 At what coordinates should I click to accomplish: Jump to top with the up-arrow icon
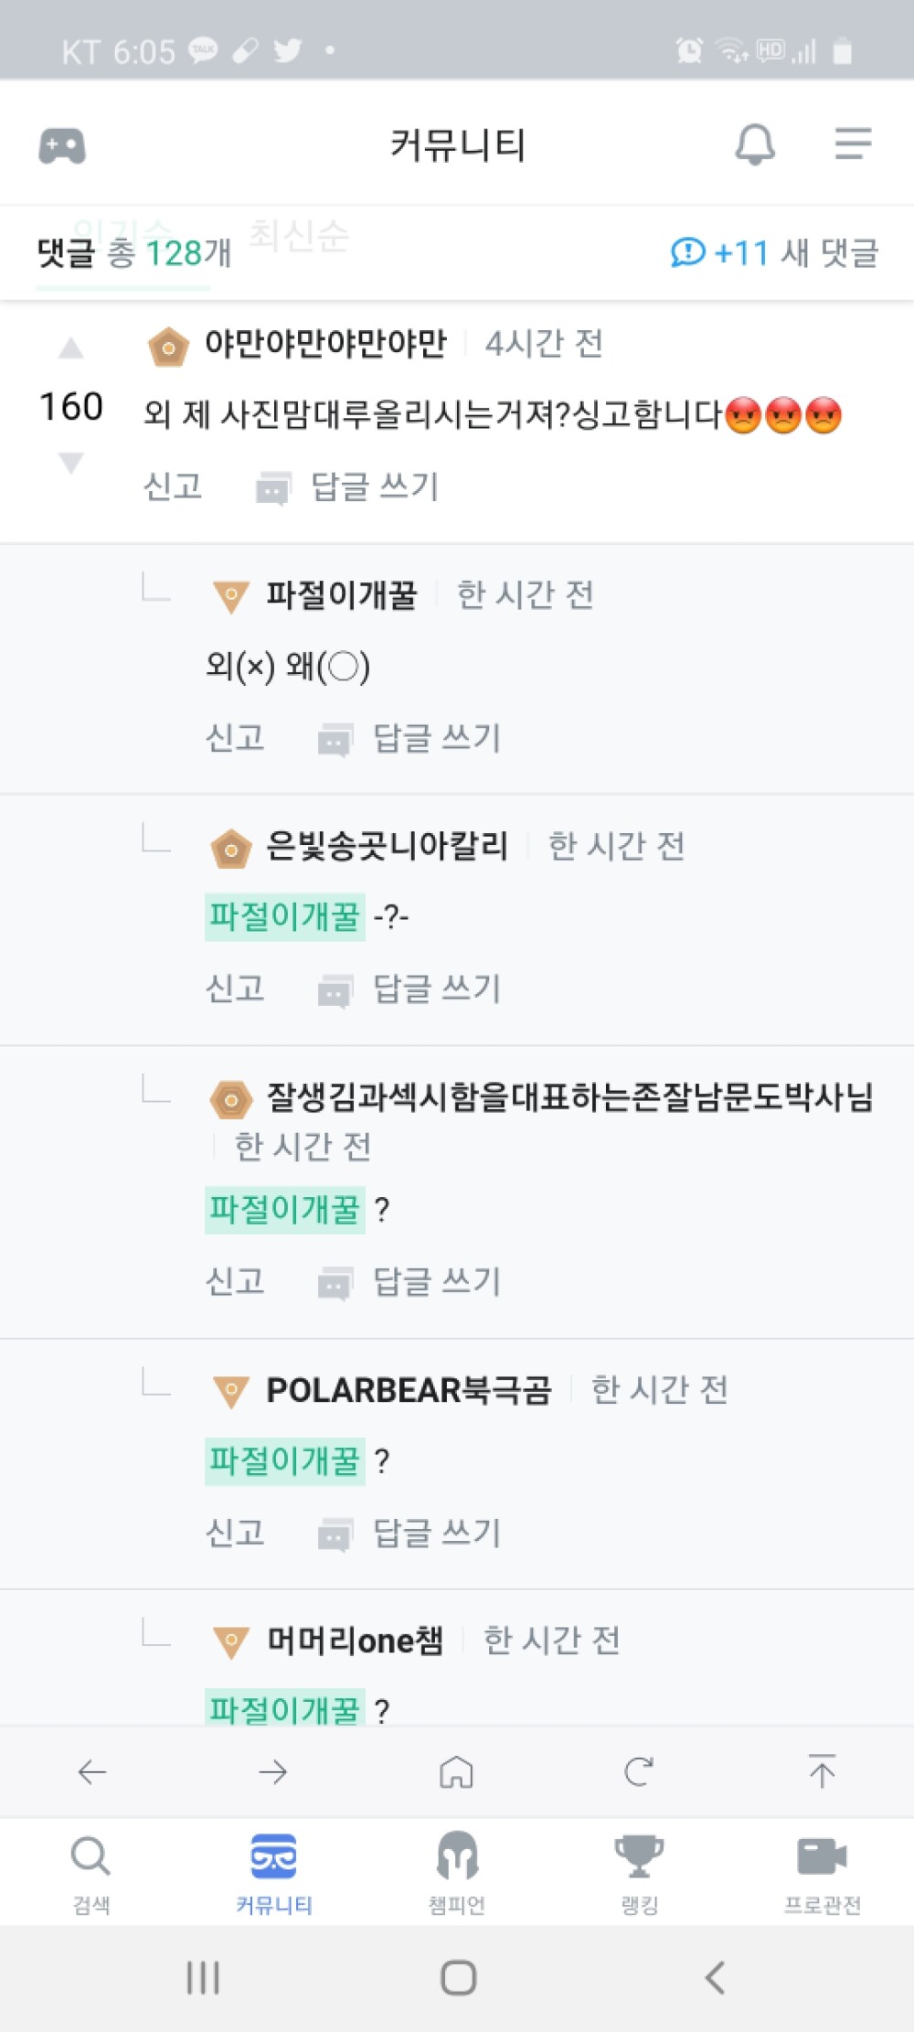[822, 1771]
